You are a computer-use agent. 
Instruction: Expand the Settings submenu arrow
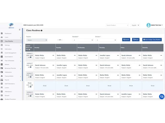coord(20,46)
